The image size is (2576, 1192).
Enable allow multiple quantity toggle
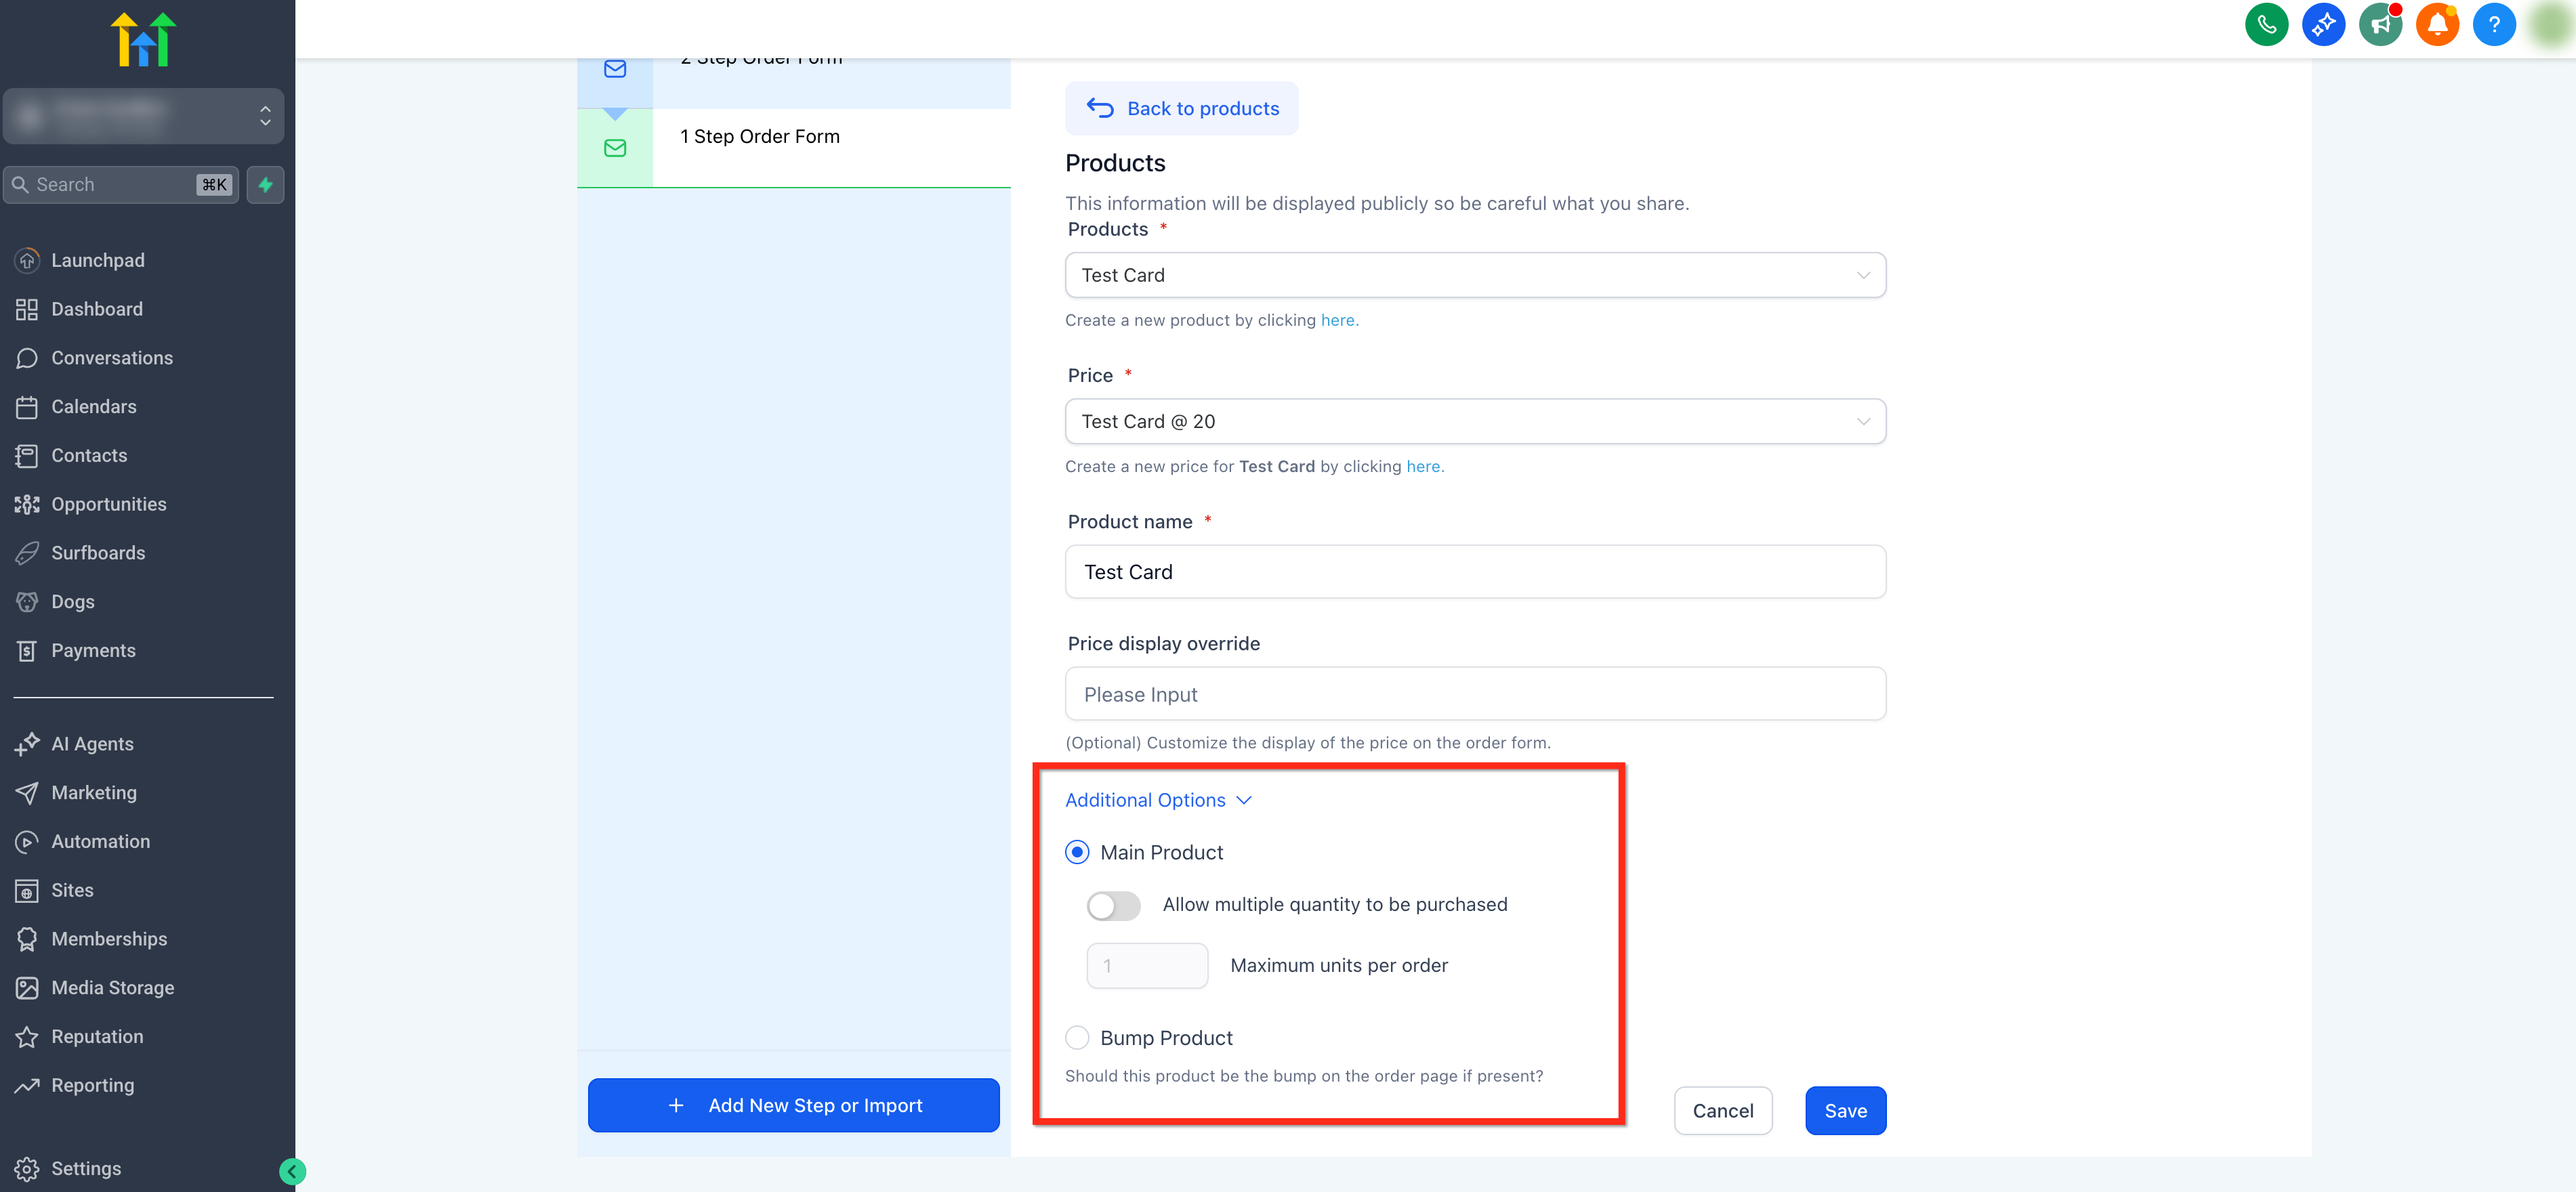tap(1113, 905)
